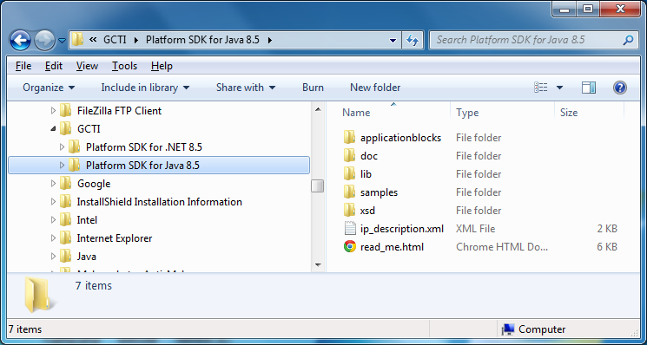Image resolution: width=647 pixels, height=345 pixels.
Task: Select the ip_description.xml file icon
Action: (349, 229)
